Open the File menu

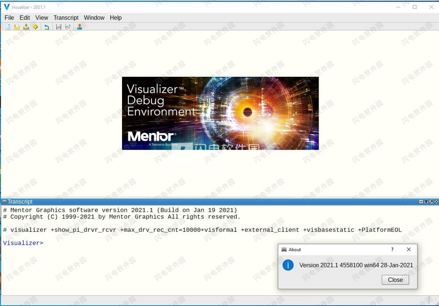pyautogui.click(x=9, y=18)
